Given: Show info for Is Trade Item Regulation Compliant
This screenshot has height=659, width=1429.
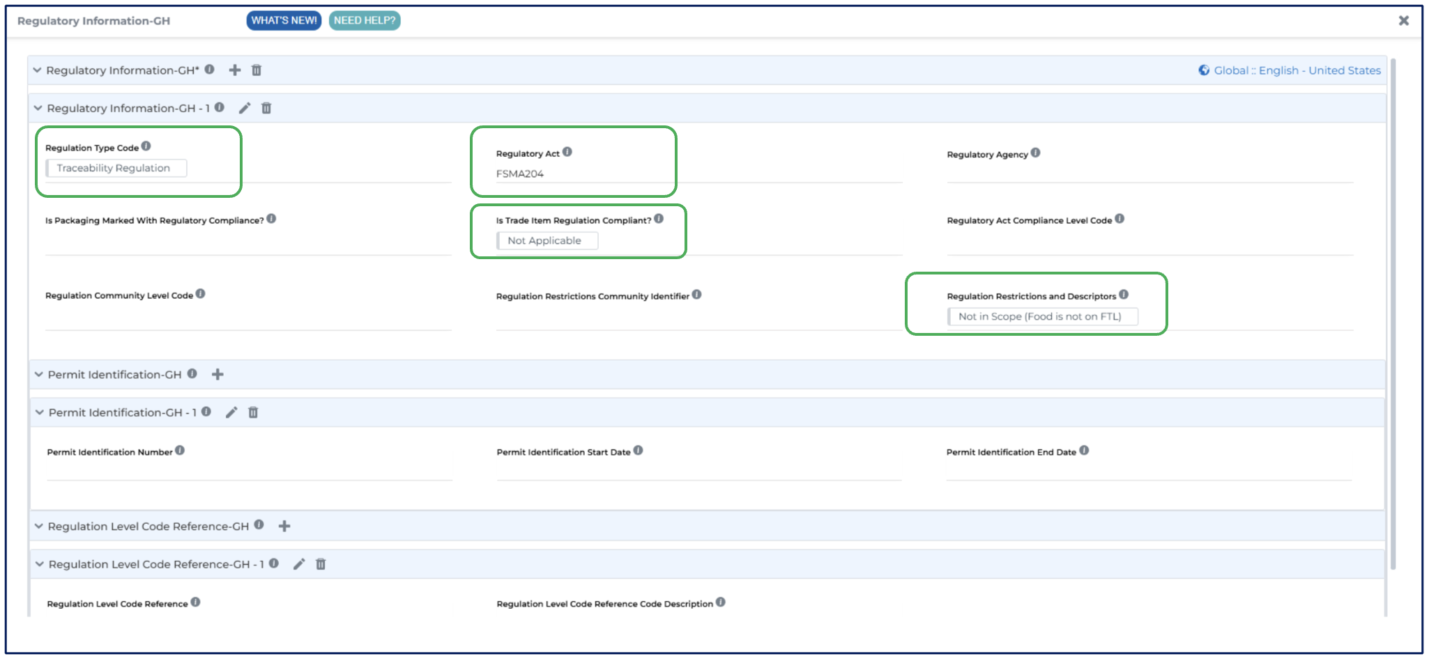Looking at the screenshot, I should [x=659, y=219].
